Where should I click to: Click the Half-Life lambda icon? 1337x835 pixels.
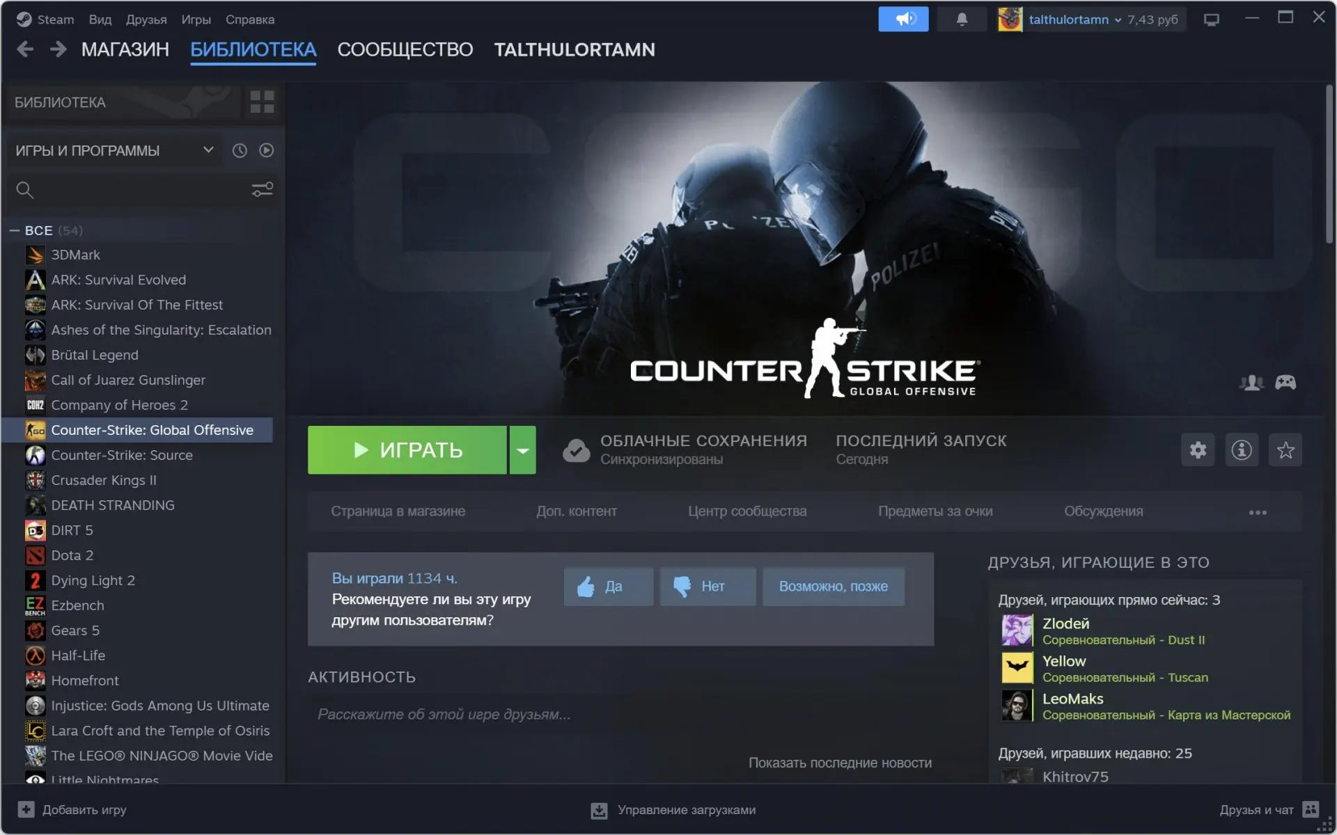point(36,655)
